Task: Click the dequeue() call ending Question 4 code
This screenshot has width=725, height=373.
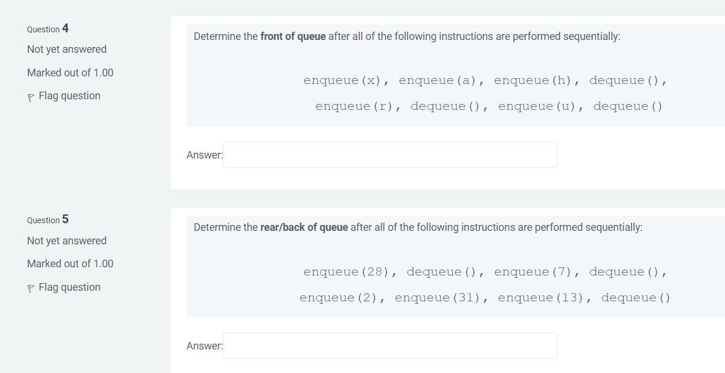Action: pos(627,106)
